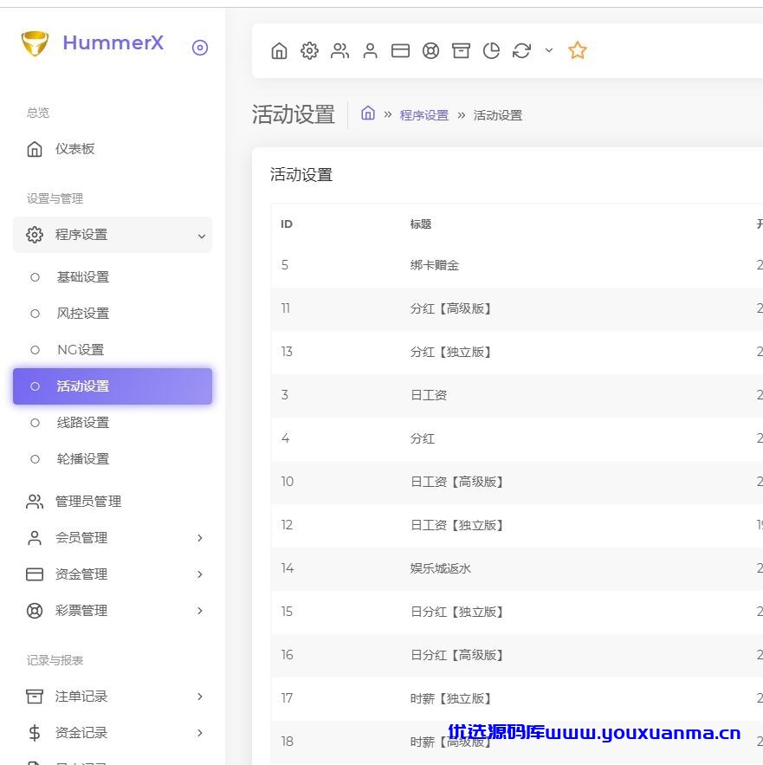Click the house icon next to 仪表板
The height and width of the screenshot is (765, 763).
35,149
